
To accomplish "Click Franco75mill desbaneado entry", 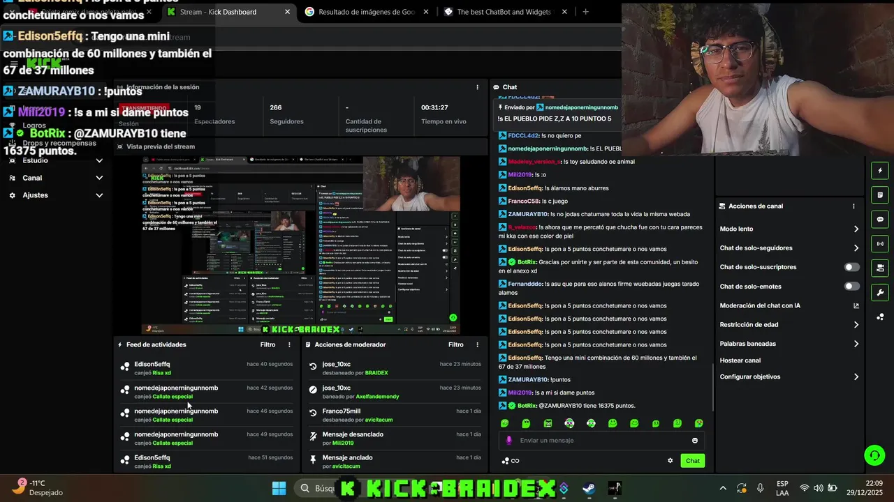I will click(396, 415).
